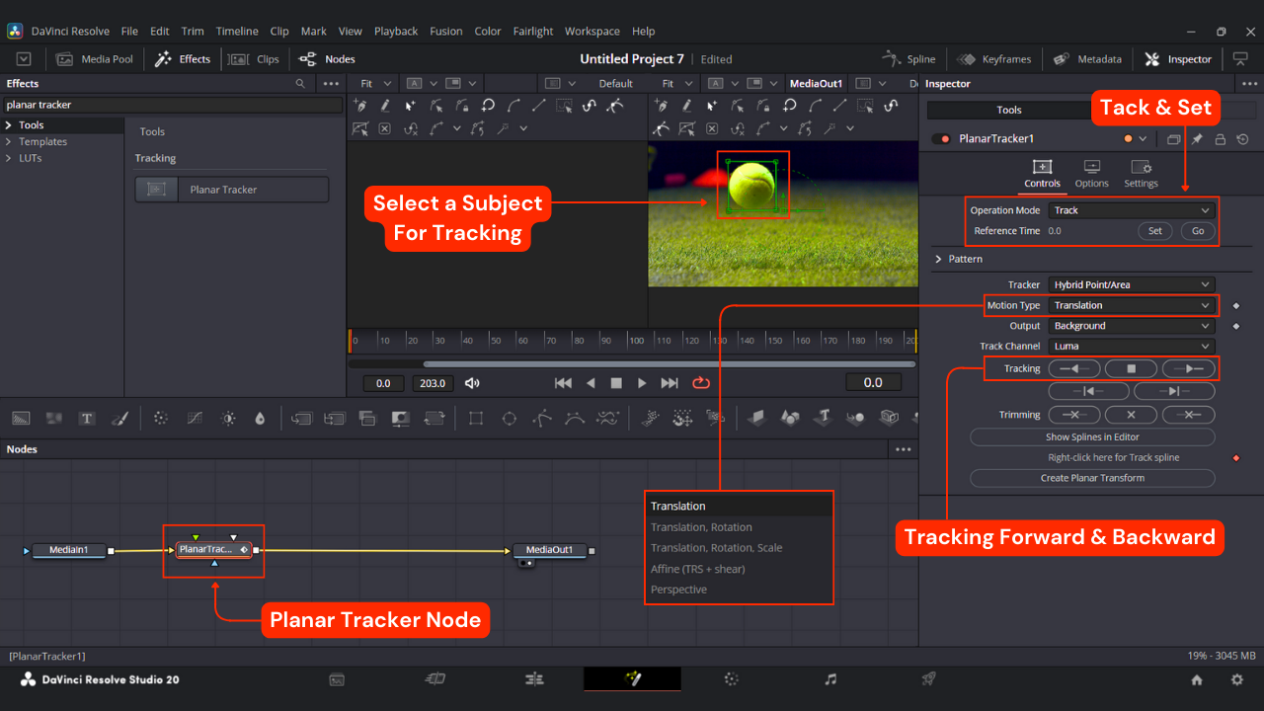This screenshot has width=1264, height=711.
Task: Open the Fairlight page music note icon
Action: tap(830, 679)
